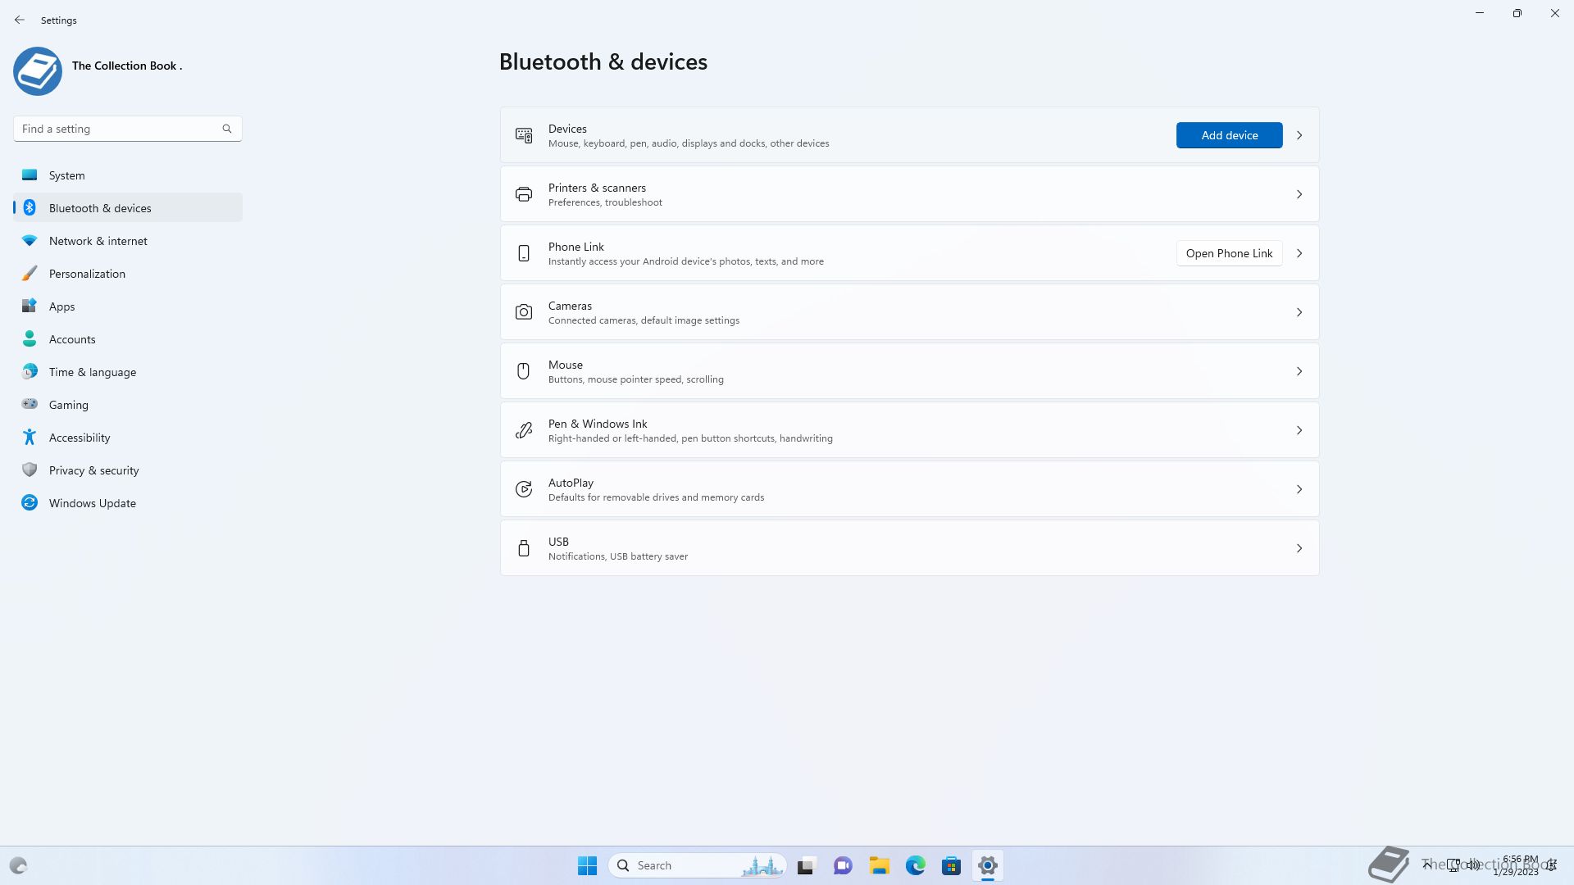Open Accounts in the sidebar

[128, 339]
